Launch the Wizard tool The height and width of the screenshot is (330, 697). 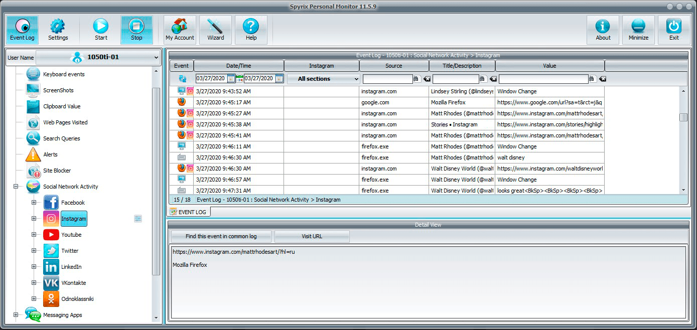point(215,30)
